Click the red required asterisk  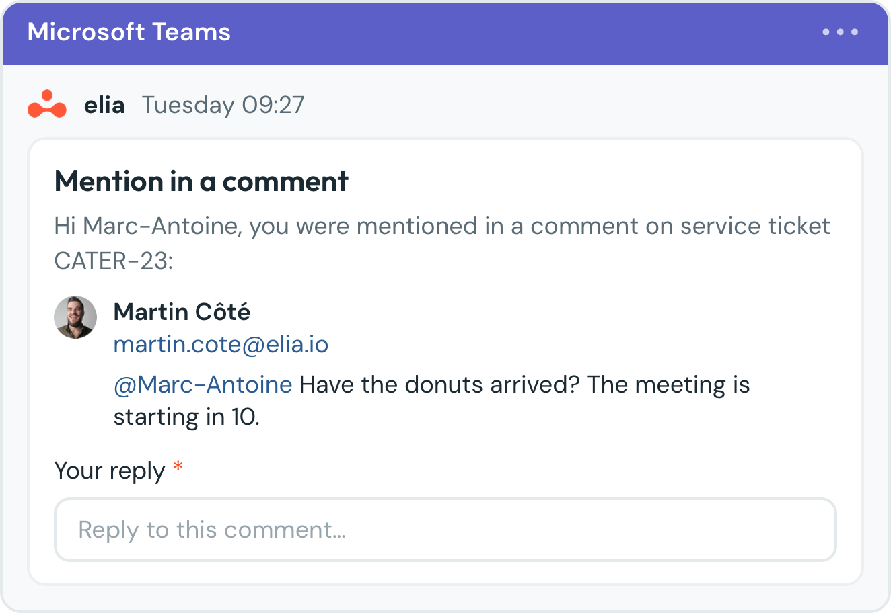pyautogui.click(x=178, y=466)
